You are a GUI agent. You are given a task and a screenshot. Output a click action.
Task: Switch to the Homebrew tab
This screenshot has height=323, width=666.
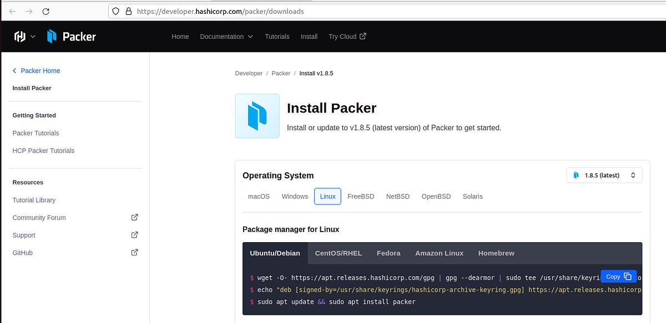click(x=496, y=253)
